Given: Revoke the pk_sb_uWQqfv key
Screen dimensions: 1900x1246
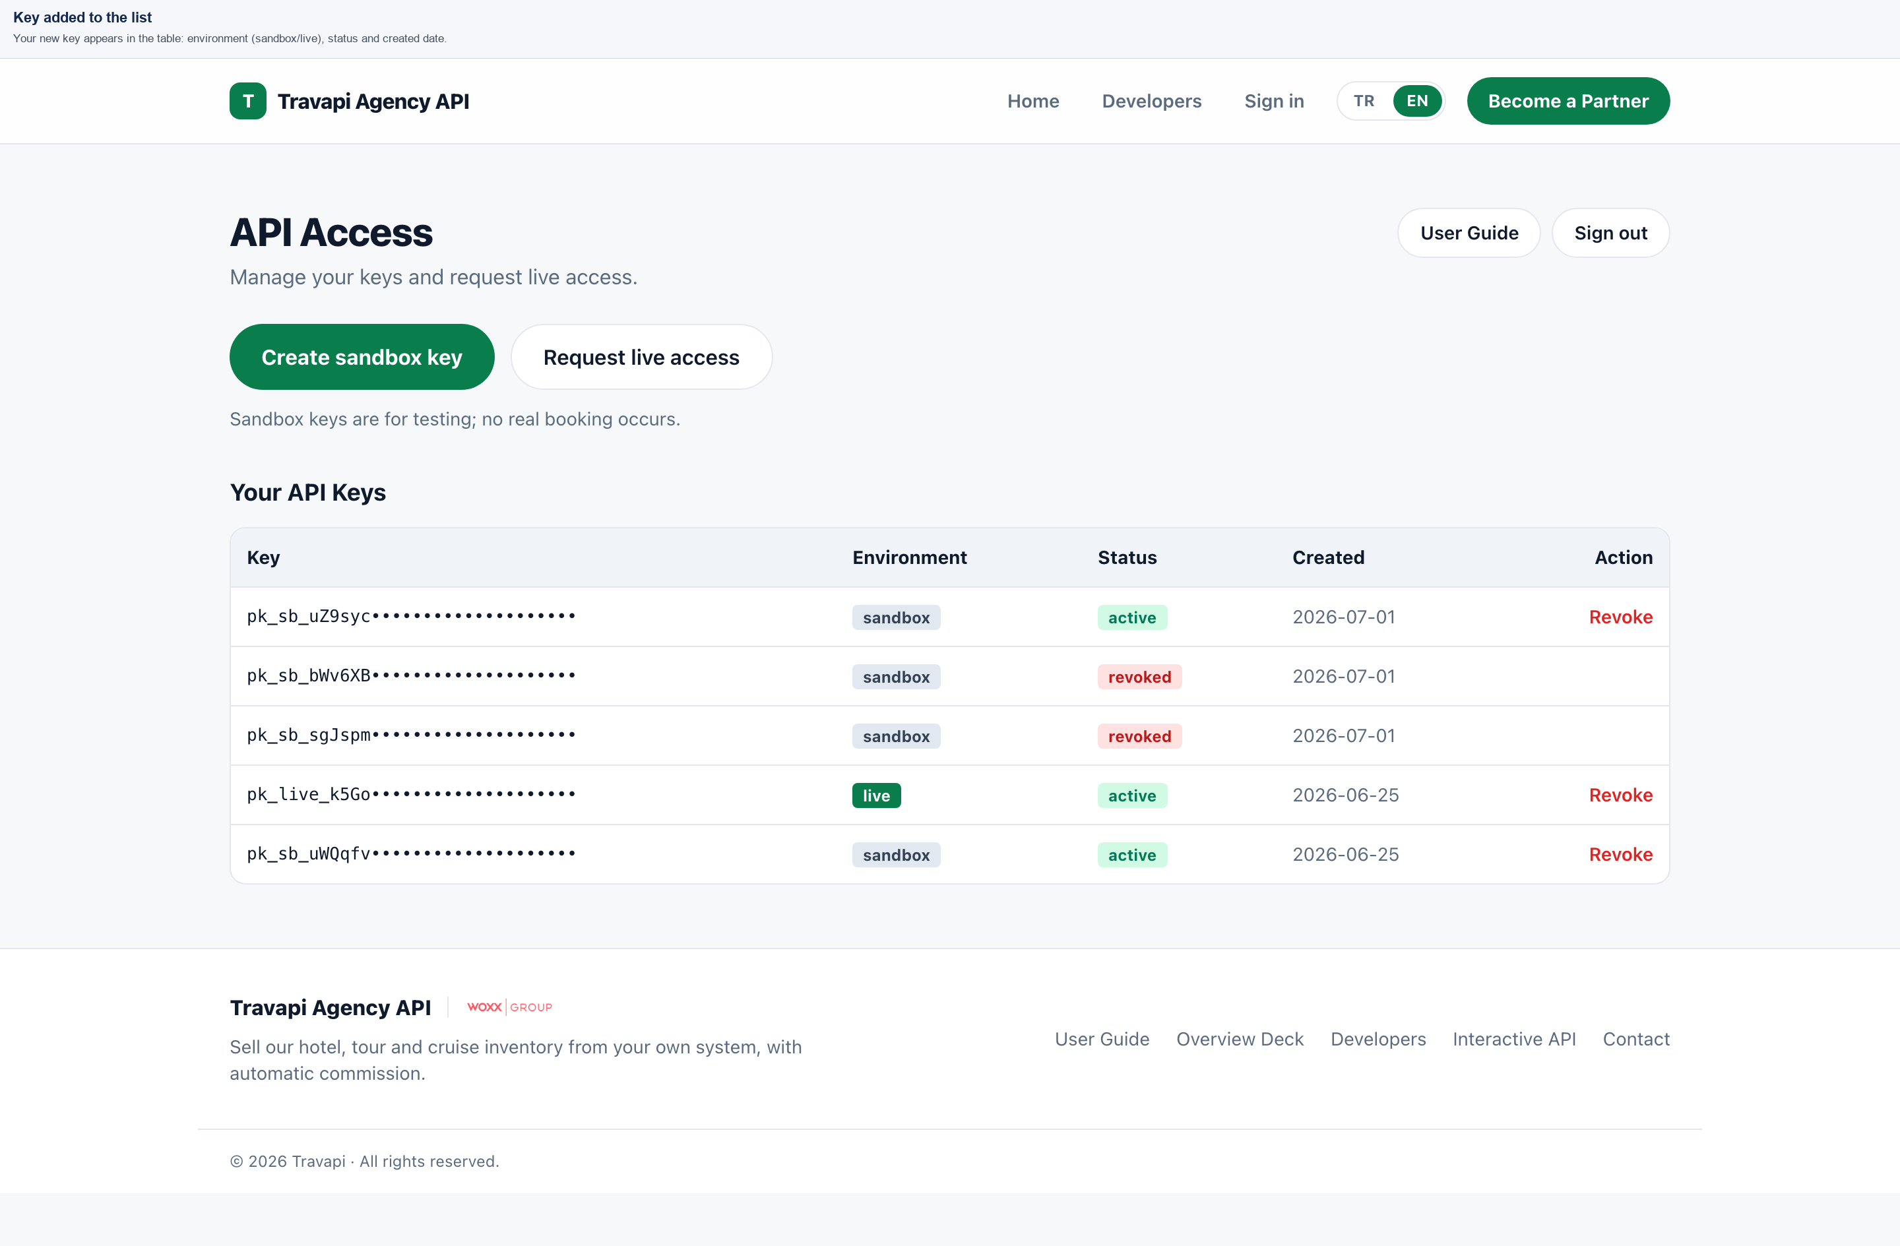Looking at the screenshot, I should (x=1620, y=854).
